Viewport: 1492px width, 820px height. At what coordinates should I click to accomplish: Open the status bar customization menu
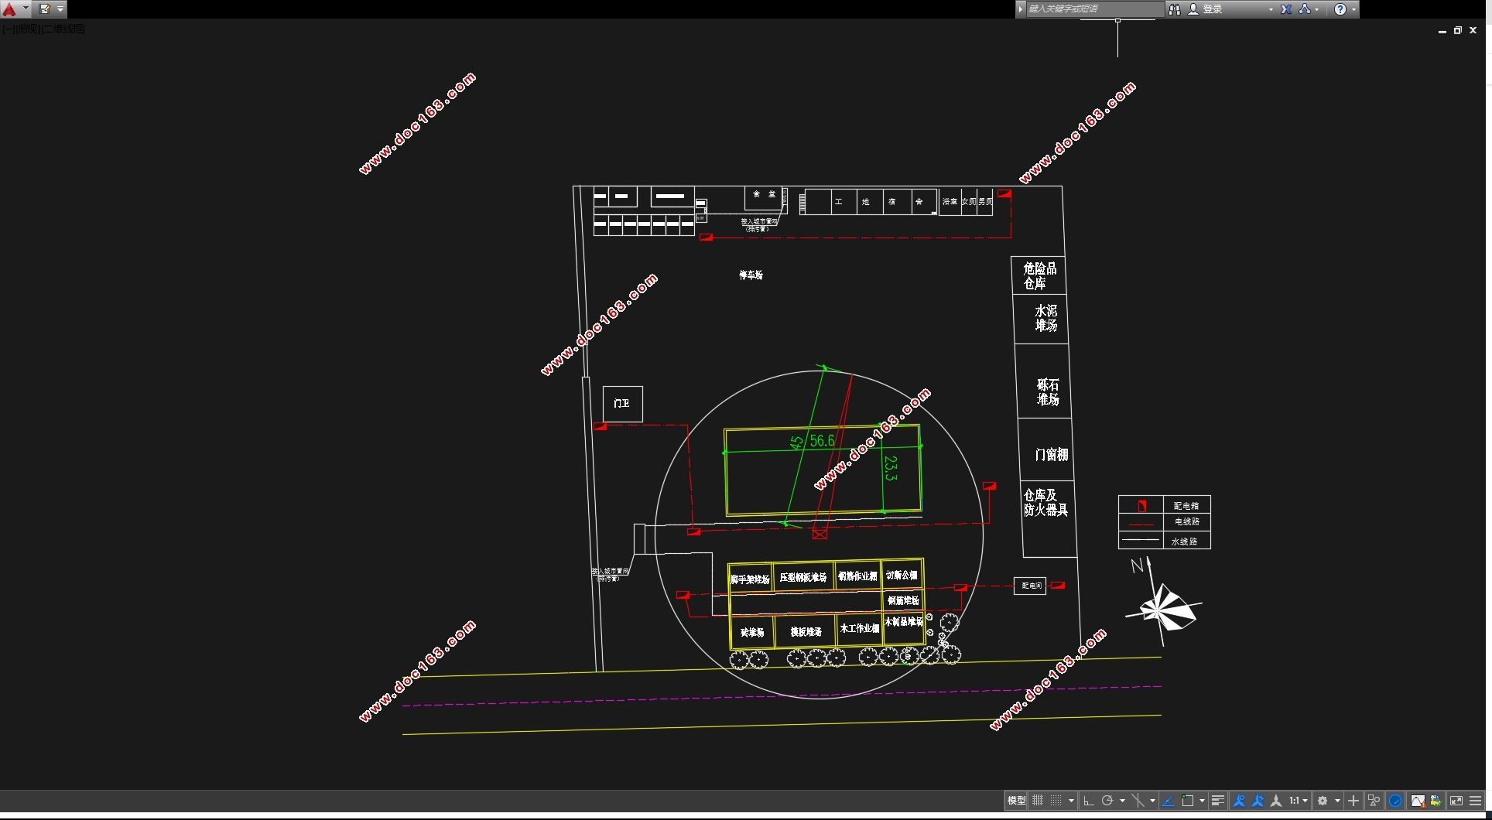point(1475,801)
